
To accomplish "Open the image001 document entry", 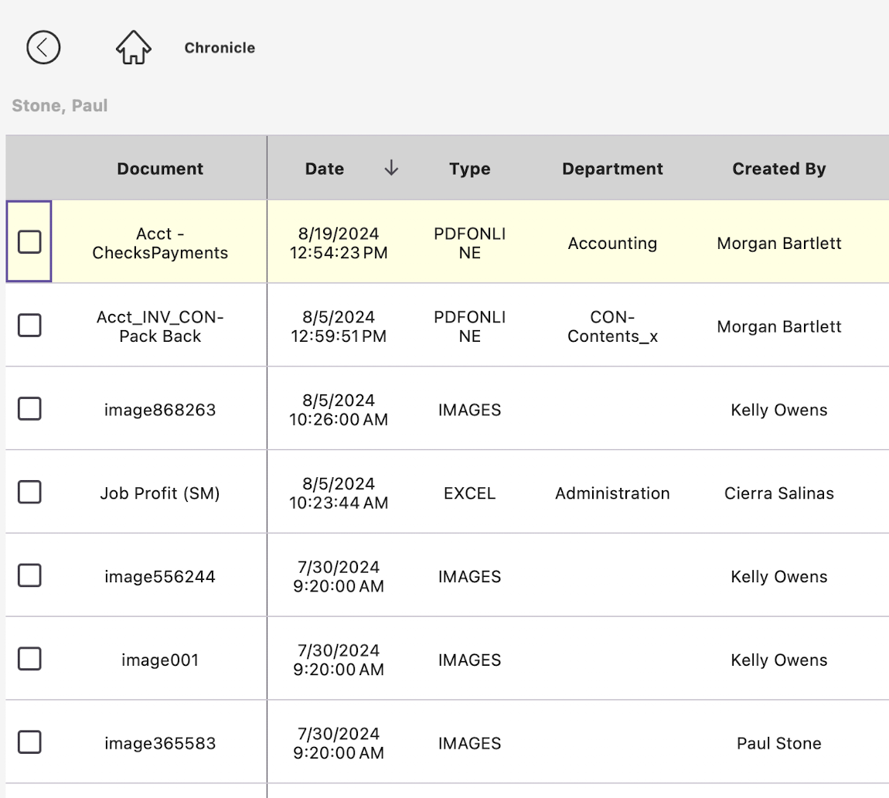I will click(160, 660).
